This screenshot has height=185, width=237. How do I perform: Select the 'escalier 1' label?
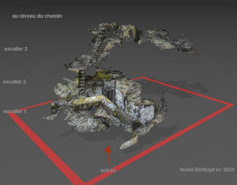pyautogui.click(x=15, y=111)
